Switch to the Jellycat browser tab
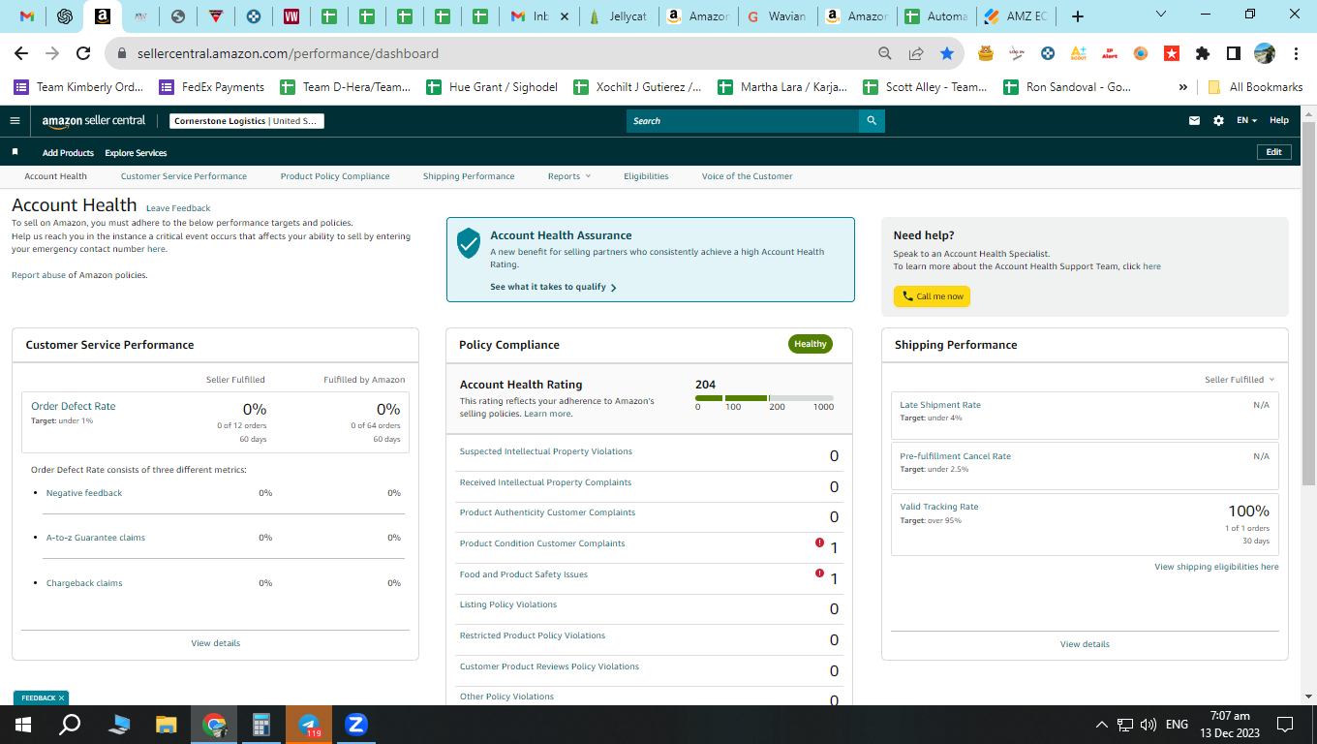The height and width of the screenshot is (744, 1317). click(620, 16)
